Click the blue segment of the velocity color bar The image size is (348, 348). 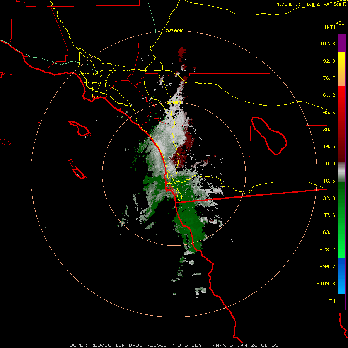(341, 276)
